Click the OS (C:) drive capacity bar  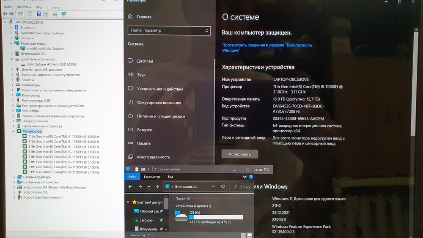(x=216, y=217)
